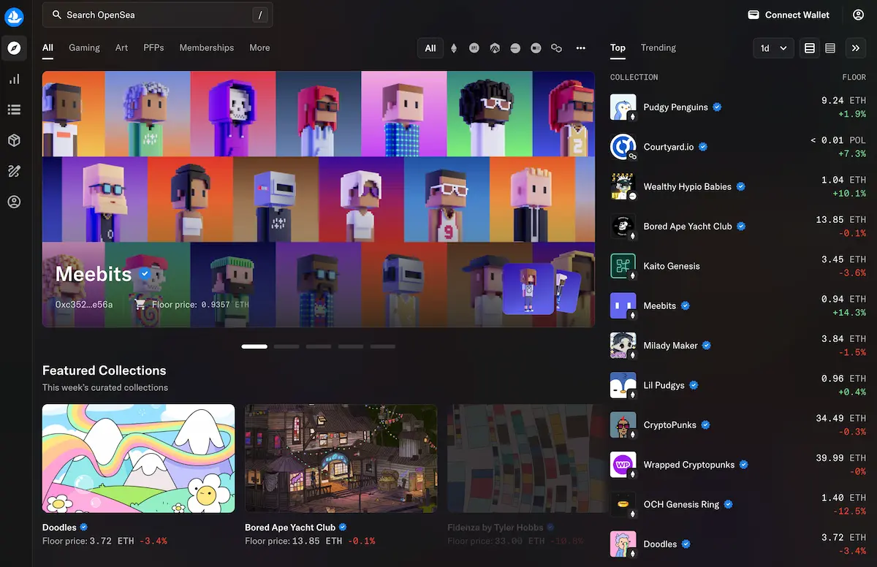Switch to comfortable list view toggle
The image size is (877, 567).
point(810,48)
